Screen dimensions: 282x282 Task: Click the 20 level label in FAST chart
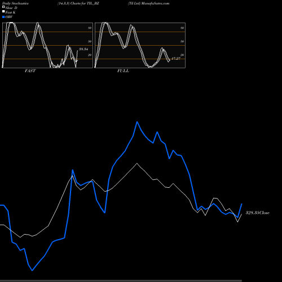coord(90,55)
